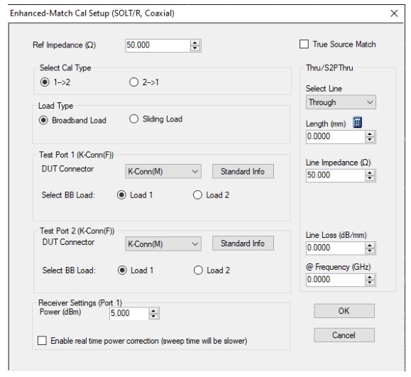Choose Sliding Load type
This screenshot has width=411, height=377.
click(x=133, y=119)
